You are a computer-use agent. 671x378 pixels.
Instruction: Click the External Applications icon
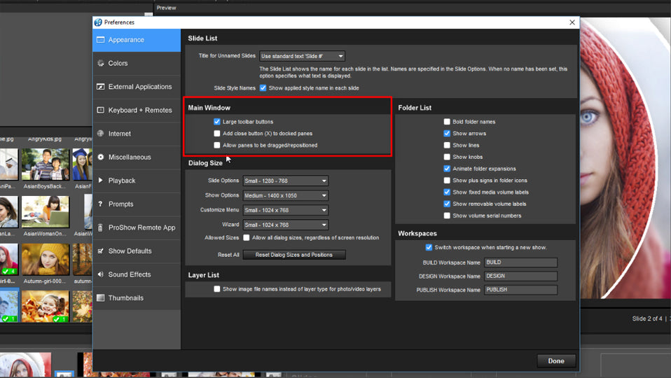click(101, 87)
